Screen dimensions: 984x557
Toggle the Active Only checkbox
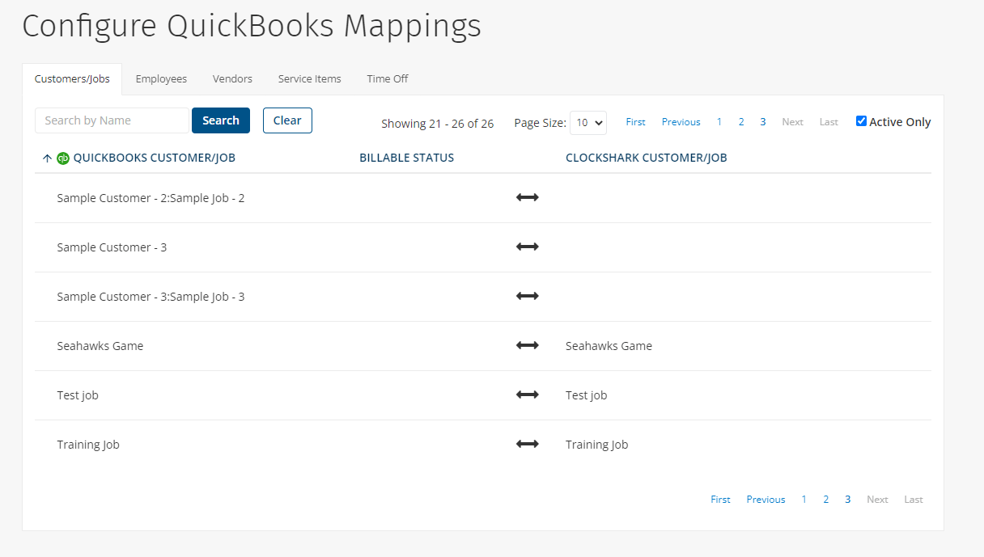tap(861, 121)
